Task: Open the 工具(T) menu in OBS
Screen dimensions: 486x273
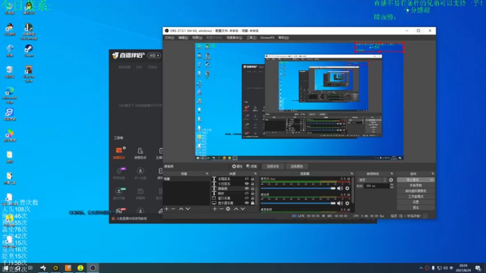Action: click(252, 38)
